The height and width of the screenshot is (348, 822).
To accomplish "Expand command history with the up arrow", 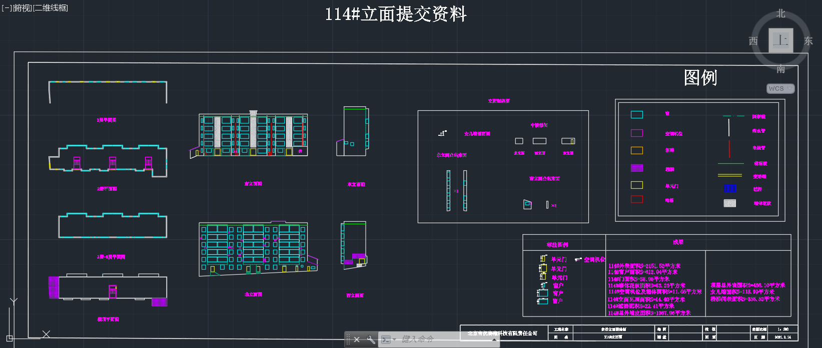I will (494, 340).
